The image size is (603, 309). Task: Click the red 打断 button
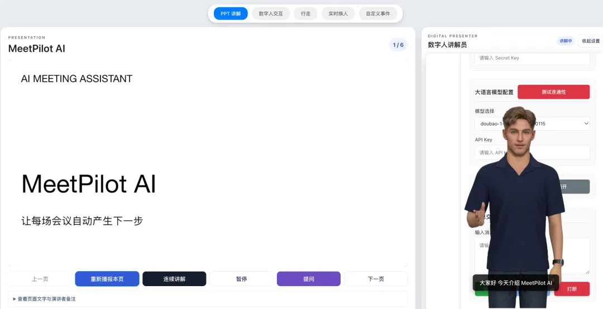click(572, 289)
